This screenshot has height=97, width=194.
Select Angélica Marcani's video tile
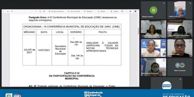(180, 10)
